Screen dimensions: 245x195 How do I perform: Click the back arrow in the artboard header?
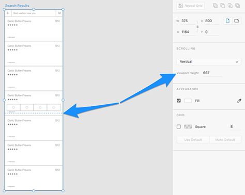pos(8,13)
